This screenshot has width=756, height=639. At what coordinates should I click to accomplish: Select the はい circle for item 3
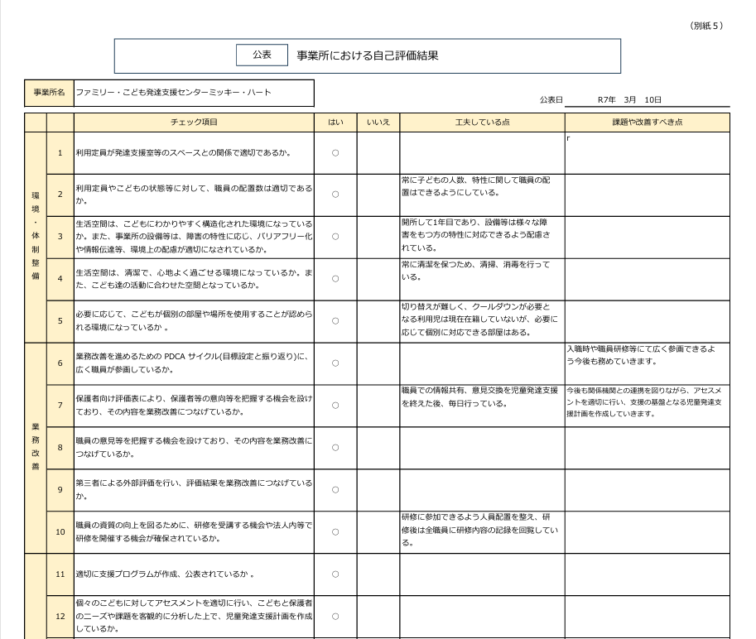point(335,237)
